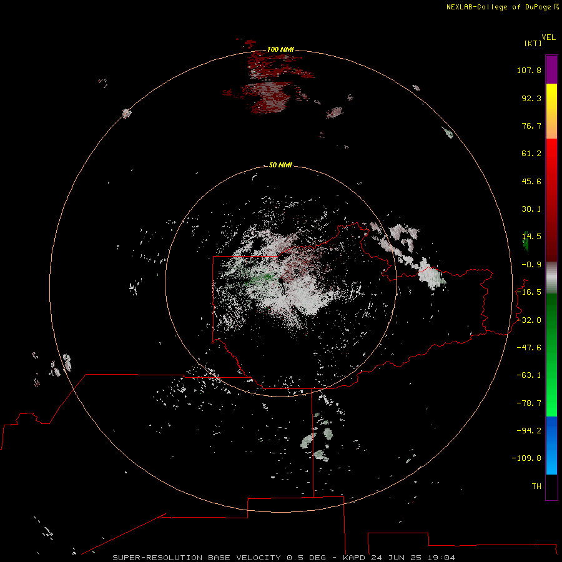
Task: Click the -94.2 legend value
Action: pos(529,431)
